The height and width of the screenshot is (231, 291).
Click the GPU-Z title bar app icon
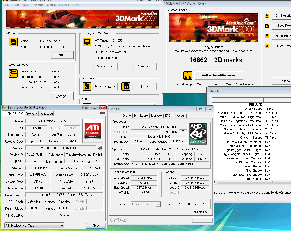pos(4,107)
